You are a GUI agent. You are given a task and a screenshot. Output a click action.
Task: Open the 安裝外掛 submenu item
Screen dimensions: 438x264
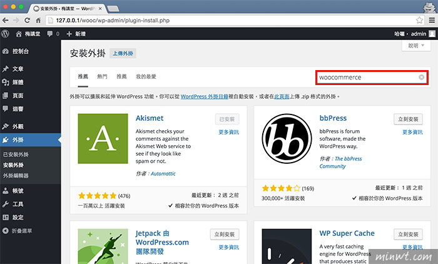point(13,165)
